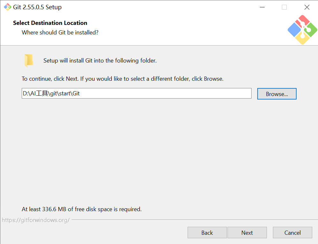Continue with the Next button
This screenshot has width=318, height=244.
pyautogui.click(x=247, y=233)
